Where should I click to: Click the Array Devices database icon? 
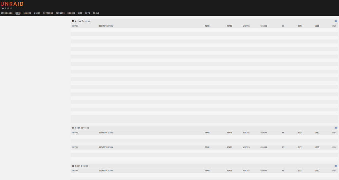(x=73, y=21)
